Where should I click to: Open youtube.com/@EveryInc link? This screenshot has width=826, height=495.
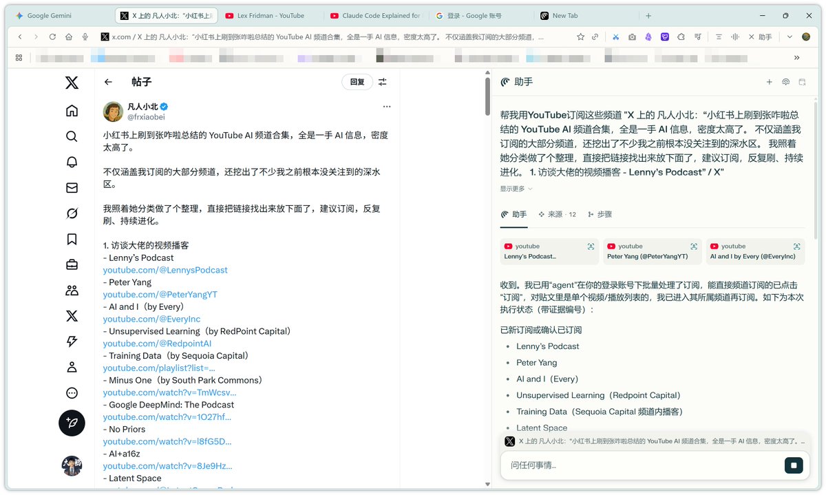pyautogui.click(x=152, y=319)
